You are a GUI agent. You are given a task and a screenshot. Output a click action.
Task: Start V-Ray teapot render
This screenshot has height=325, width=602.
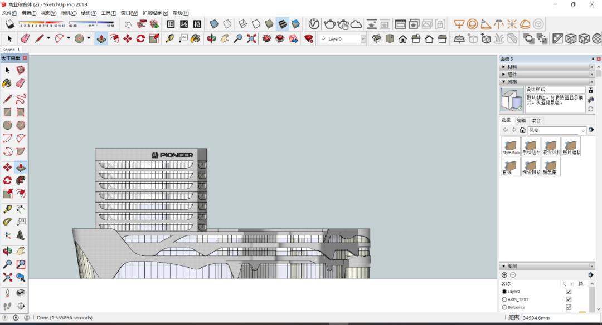click(329, 24)
